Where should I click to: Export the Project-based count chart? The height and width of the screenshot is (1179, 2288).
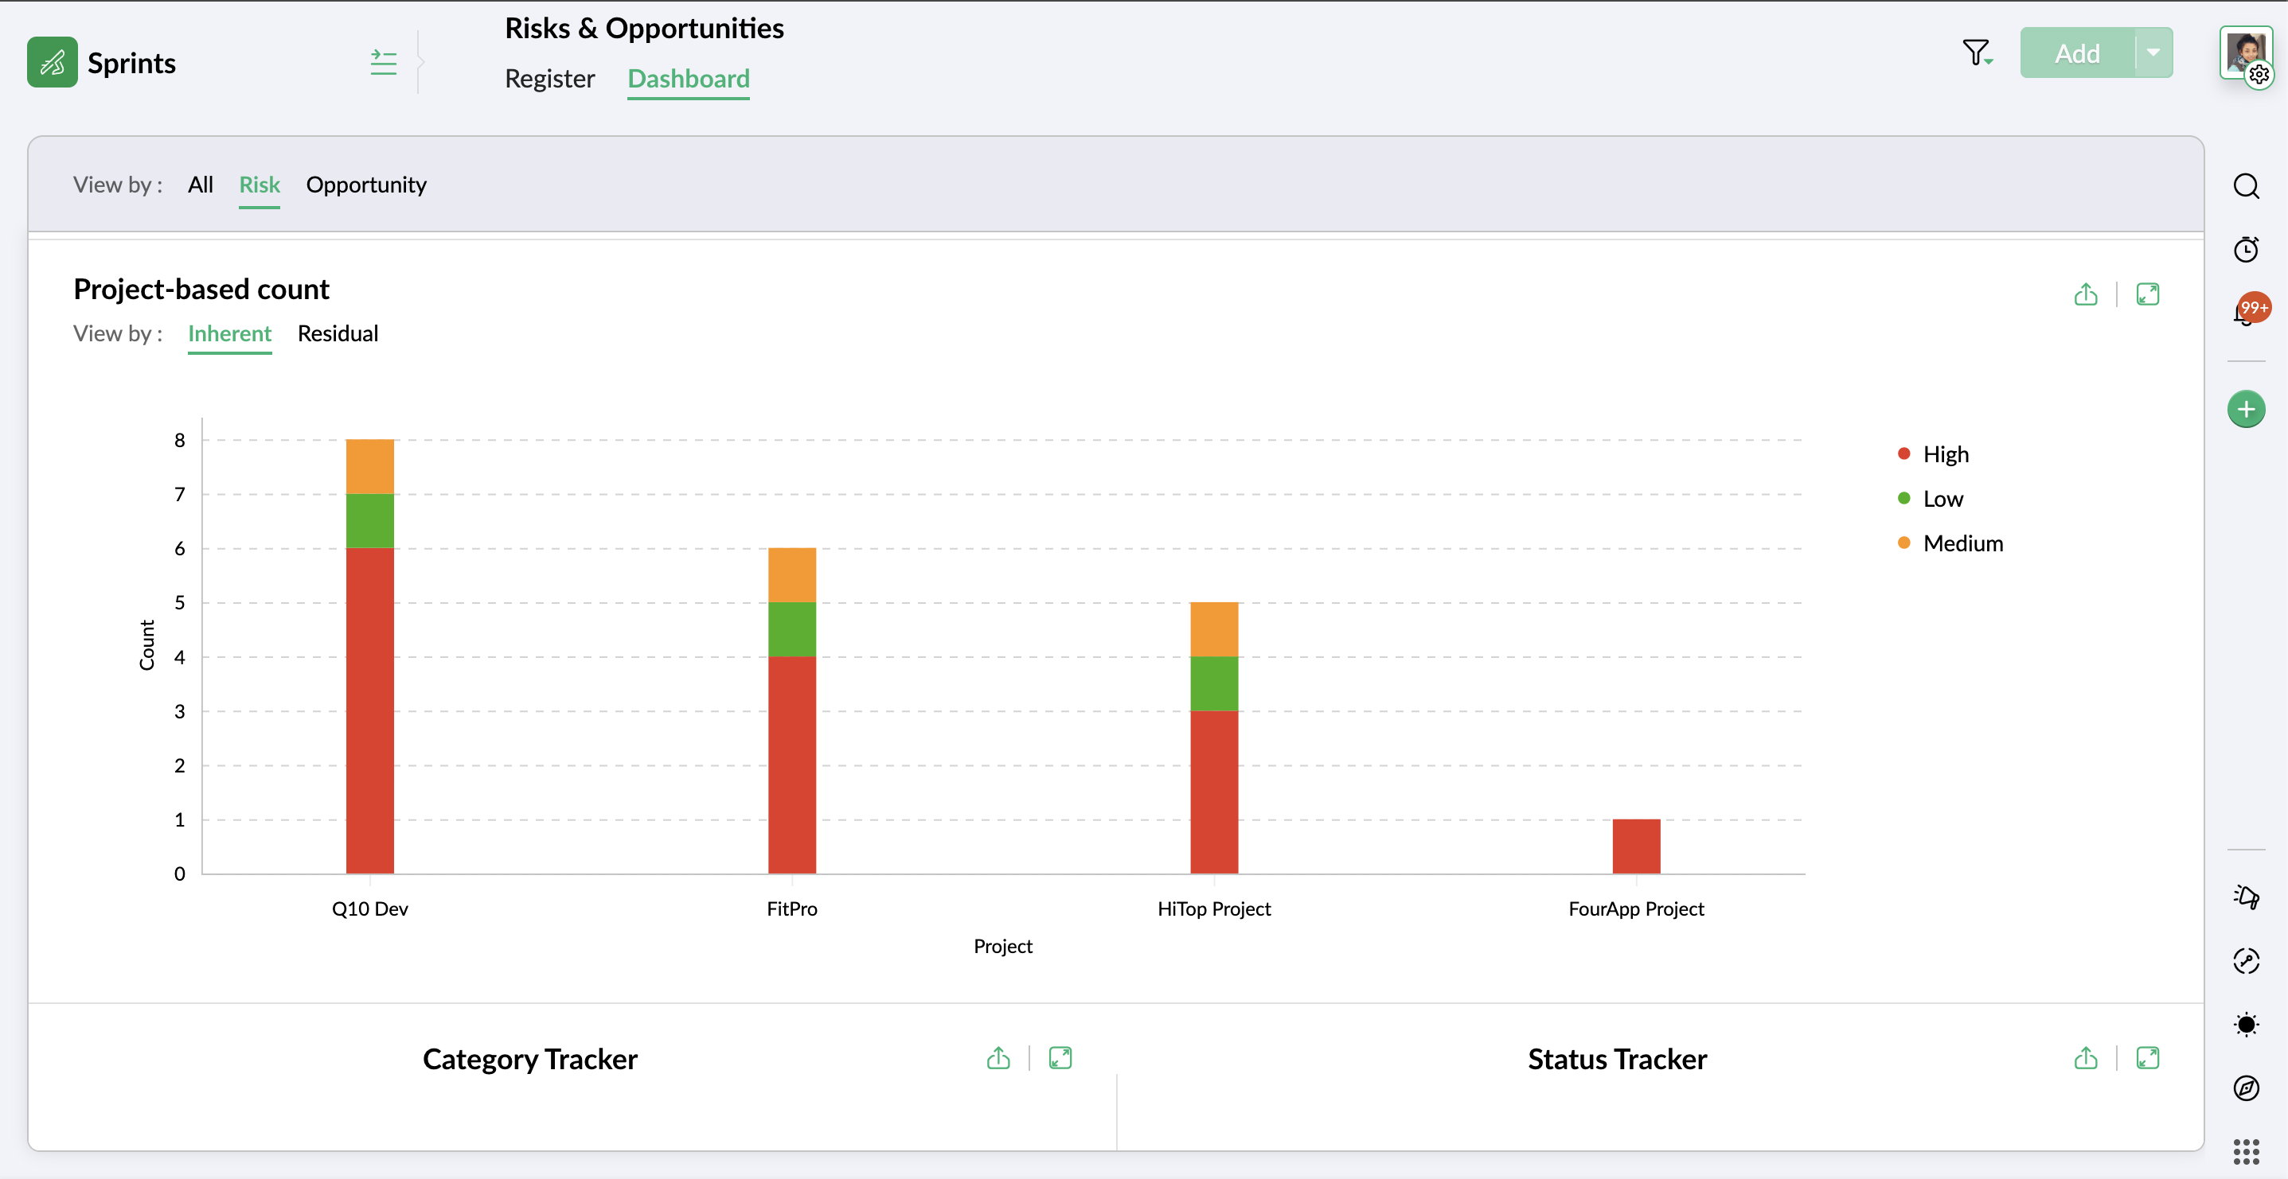click(2086, 294)
